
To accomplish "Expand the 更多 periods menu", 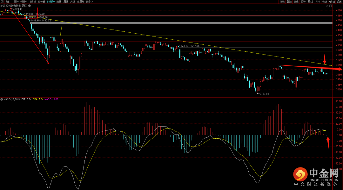I will point(88,2).
